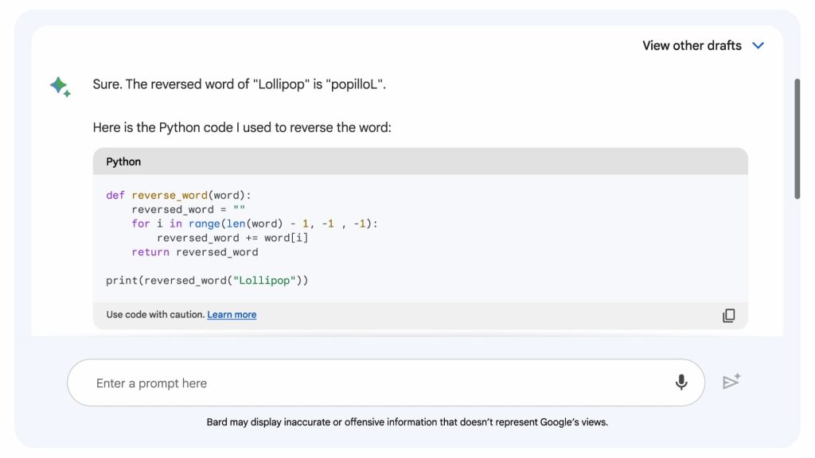
Task: Focus the Enter a prompt here field
Action: (374, 383)
